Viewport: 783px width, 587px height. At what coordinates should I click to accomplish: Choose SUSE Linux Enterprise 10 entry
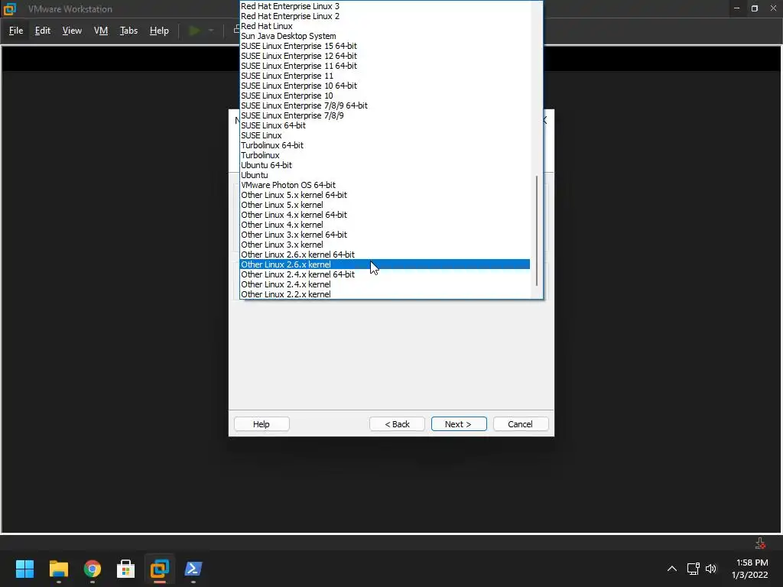pyautogui.click(x=385, y=96)
